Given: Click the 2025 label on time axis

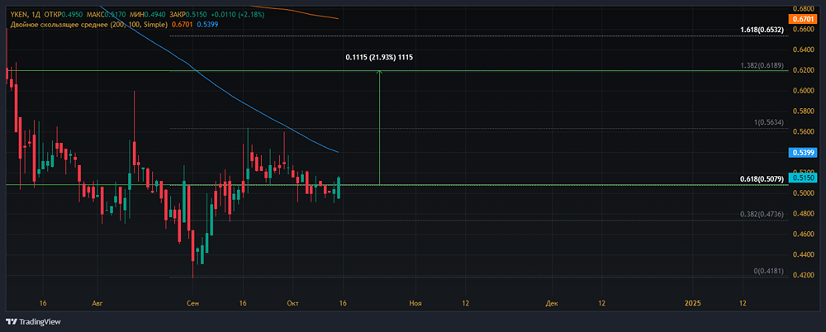Looking at the screenshot, I should 693,303.
